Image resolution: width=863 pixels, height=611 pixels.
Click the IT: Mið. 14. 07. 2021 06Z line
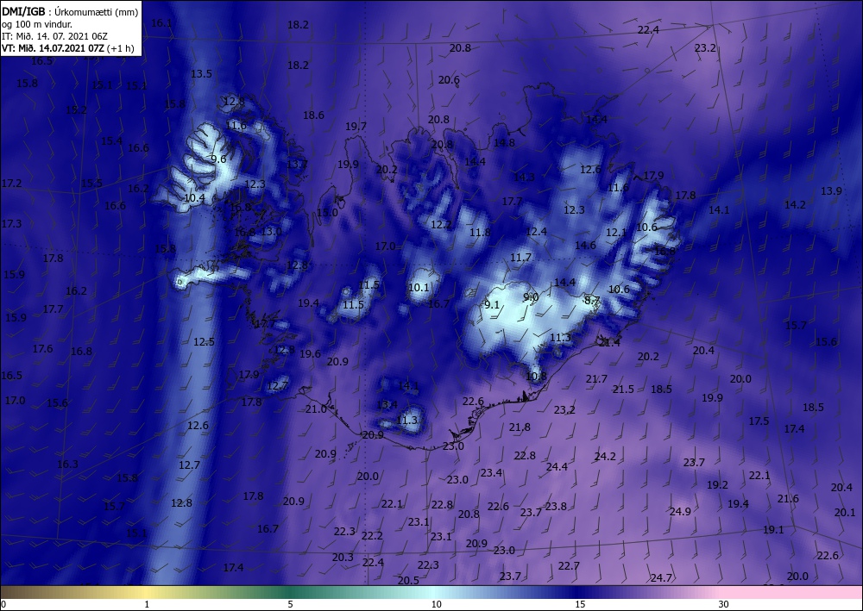[54, 35]
